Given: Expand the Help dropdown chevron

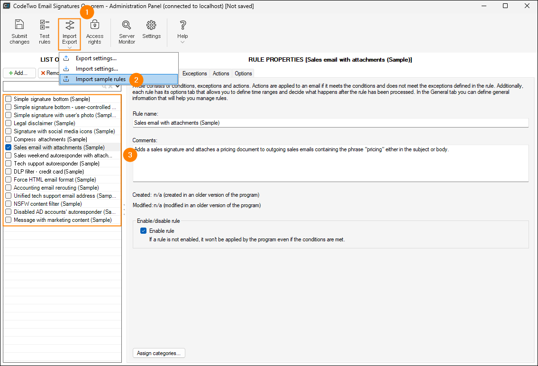Looking at the screenshot, I should (182, 43).
